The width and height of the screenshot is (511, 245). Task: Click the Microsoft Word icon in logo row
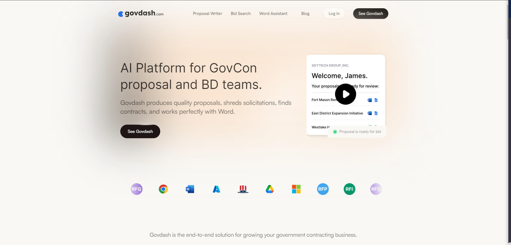(190, 189)
